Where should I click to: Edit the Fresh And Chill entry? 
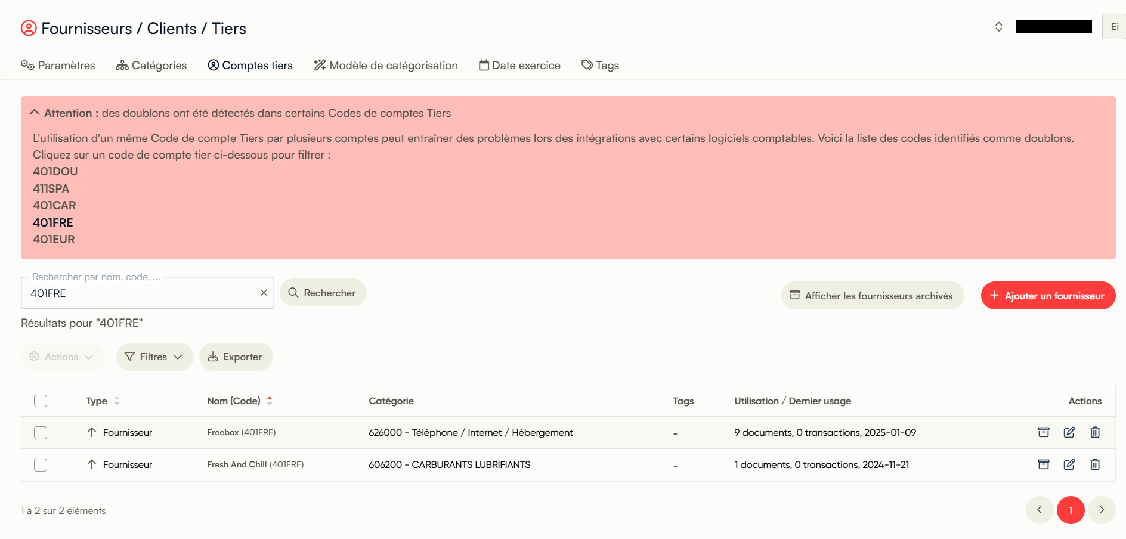tap(1069, 464)
